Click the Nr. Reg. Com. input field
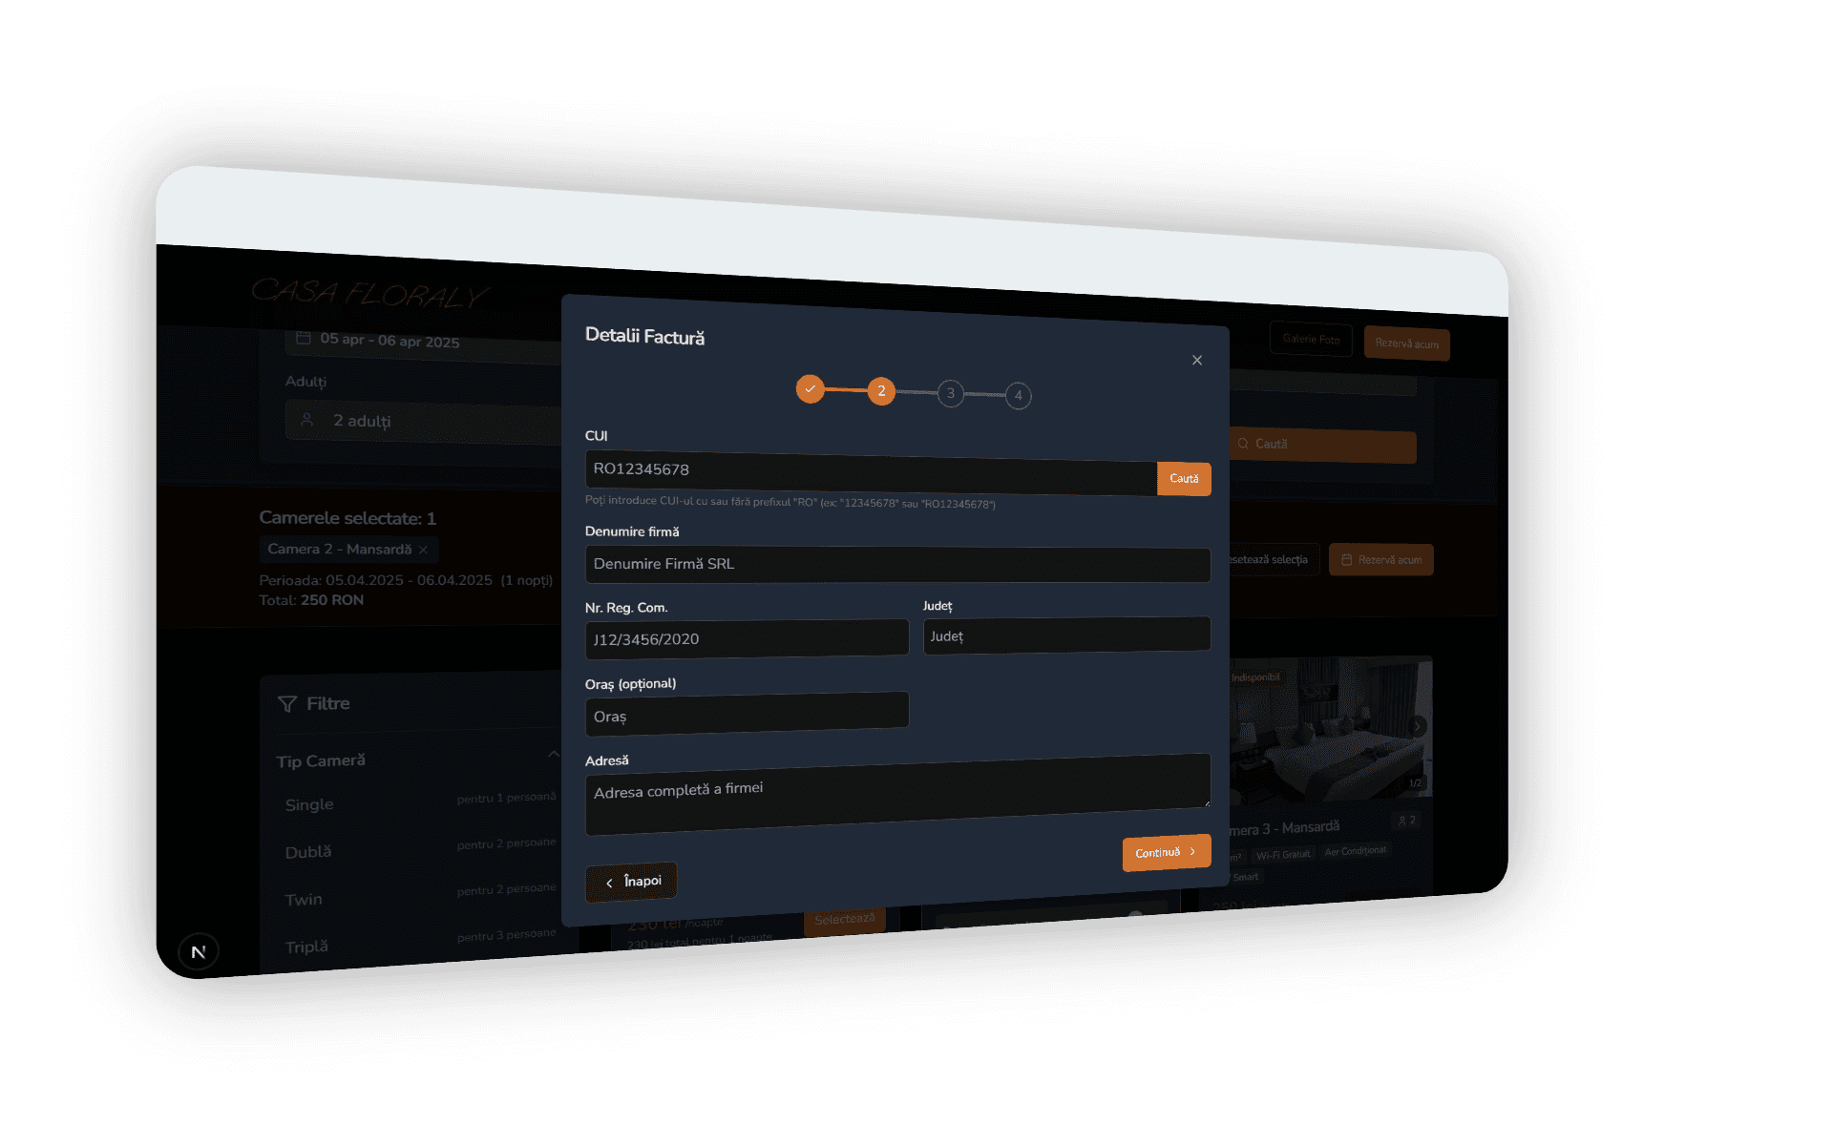This screenshot has height=1145, width=1833. point(746,638)
